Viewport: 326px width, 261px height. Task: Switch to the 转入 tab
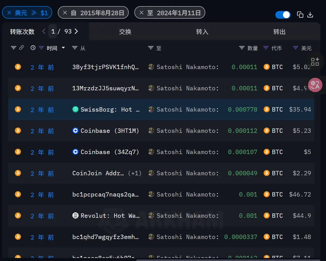pyautogui.click(x=202, y=32)
